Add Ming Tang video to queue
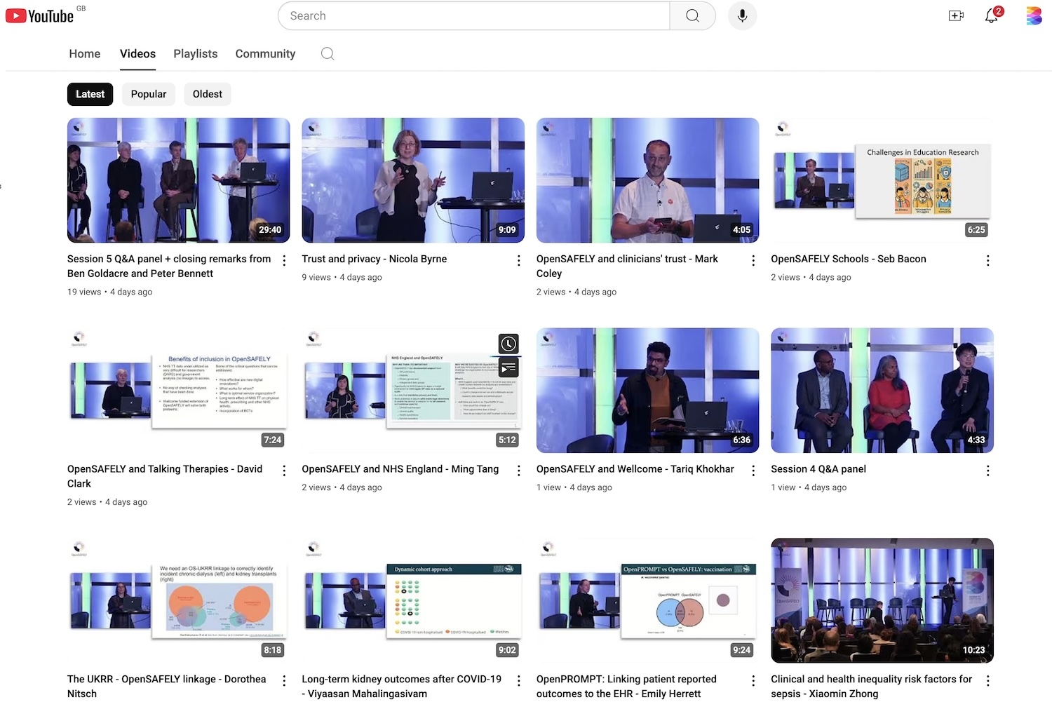The width and height of the screenshot is (1052, 702). [x=508, y=367]
